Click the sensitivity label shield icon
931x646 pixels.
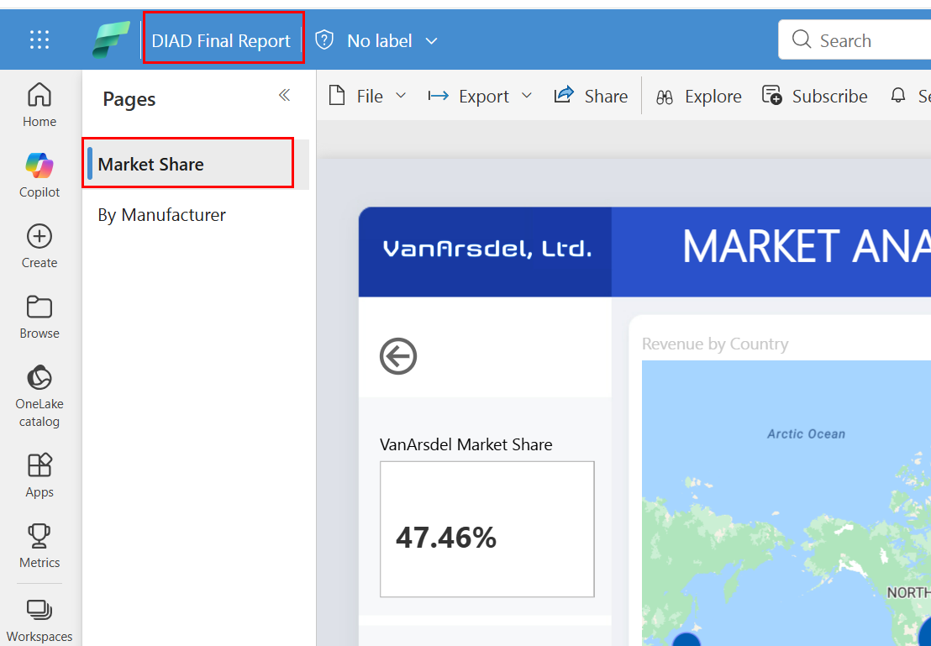click(x=324, y=39)
